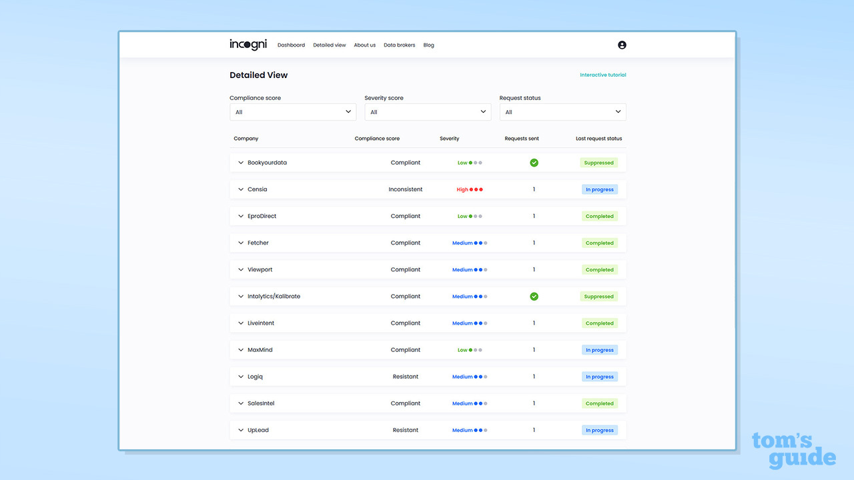Click the incogni logo
Viewport: 854px width, 480px height.
coord(248,45)
